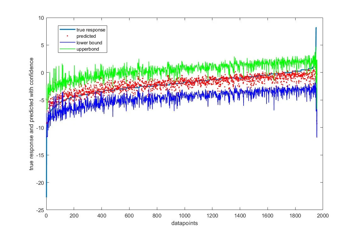Click the x-axis tick label 2000

point(323,217)
